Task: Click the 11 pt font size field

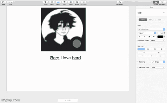Action: click(160, 33)
